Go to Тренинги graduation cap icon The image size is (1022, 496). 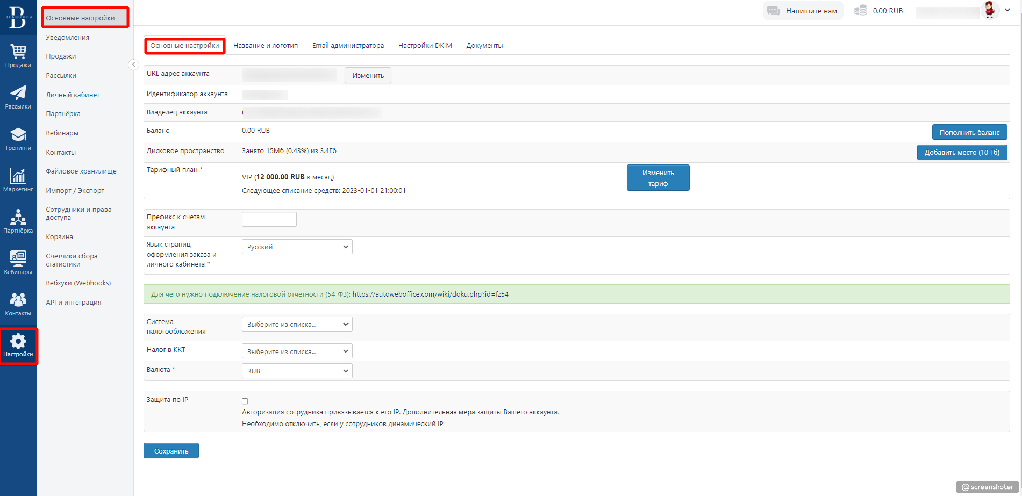[x=18, y=134]
